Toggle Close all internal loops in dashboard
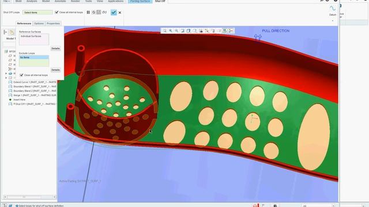369x207 pixels. click(57, 12)
